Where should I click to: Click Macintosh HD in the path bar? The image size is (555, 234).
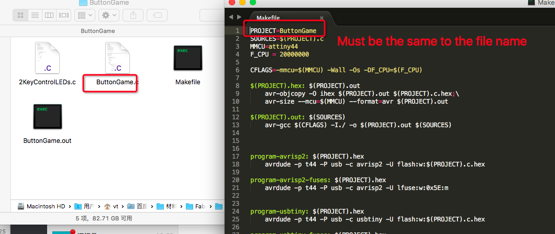[x=42, y=206]
